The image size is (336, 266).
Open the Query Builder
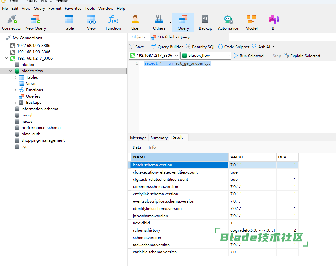(167, 47)
